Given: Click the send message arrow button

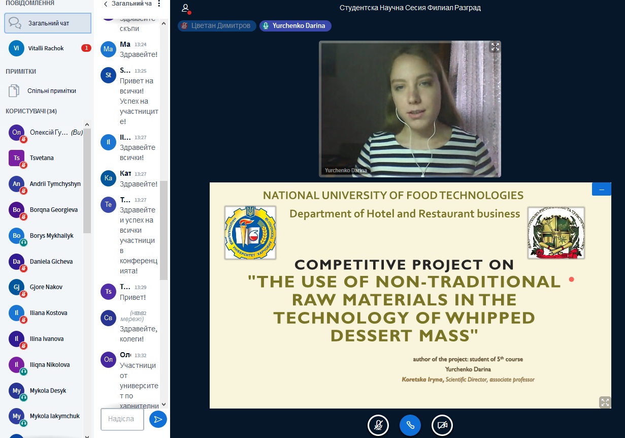Looking at the screenshot, I should (x=158, y=419).
